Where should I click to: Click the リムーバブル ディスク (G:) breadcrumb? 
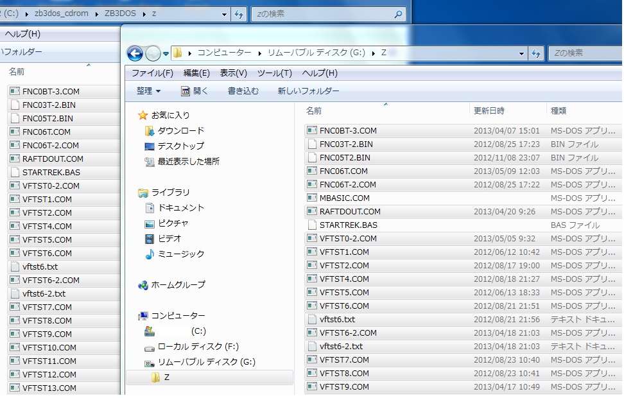click(316, 53)
